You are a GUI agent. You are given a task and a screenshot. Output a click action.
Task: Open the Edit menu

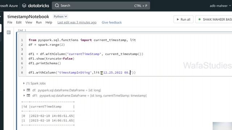click(x=18, y=22)
